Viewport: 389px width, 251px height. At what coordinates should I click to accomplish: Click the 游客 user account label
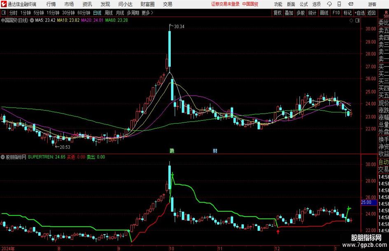[372, 4]
